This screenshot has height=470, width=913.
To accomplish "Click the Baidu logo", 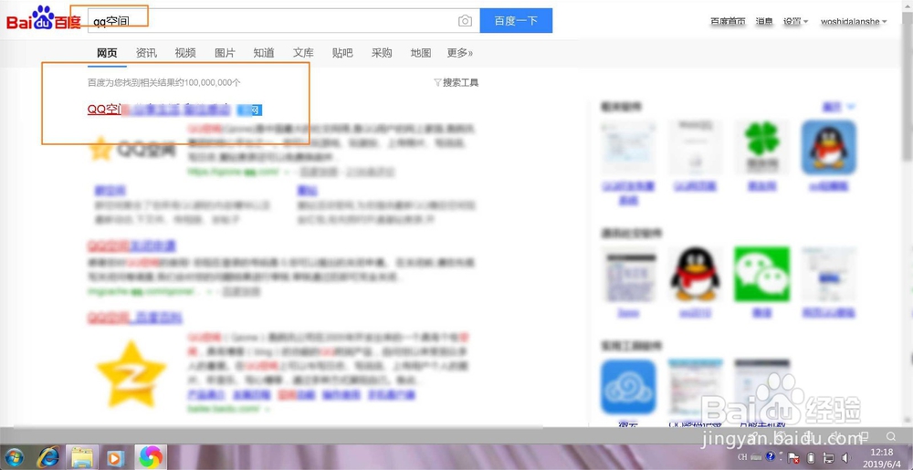I will tap(44, 19).
